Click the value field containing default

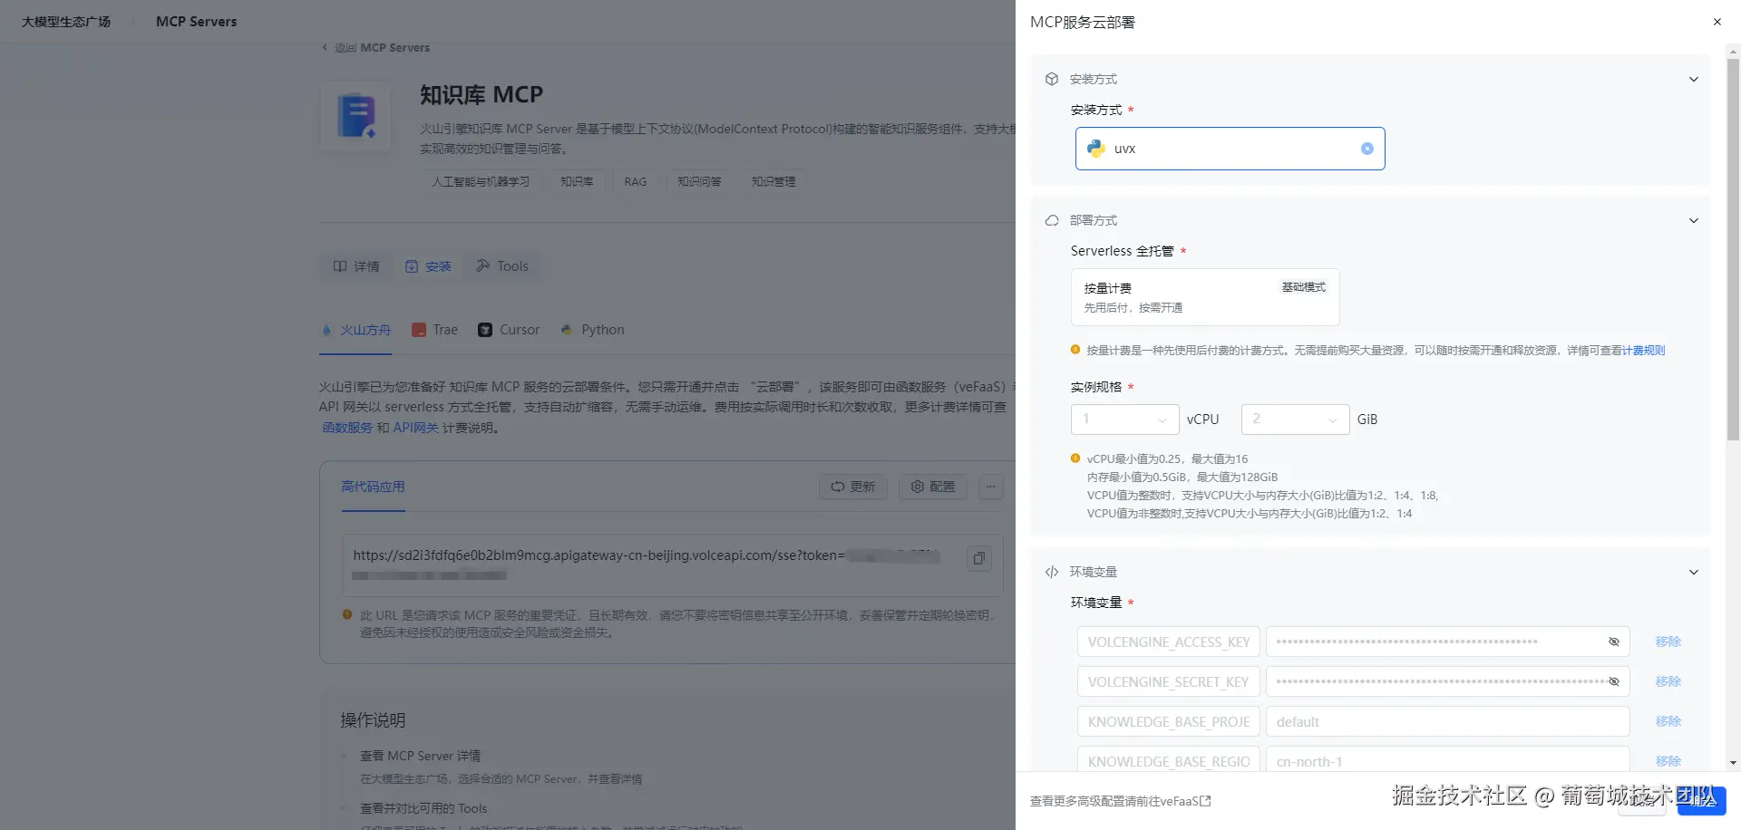coord(1447,721)
